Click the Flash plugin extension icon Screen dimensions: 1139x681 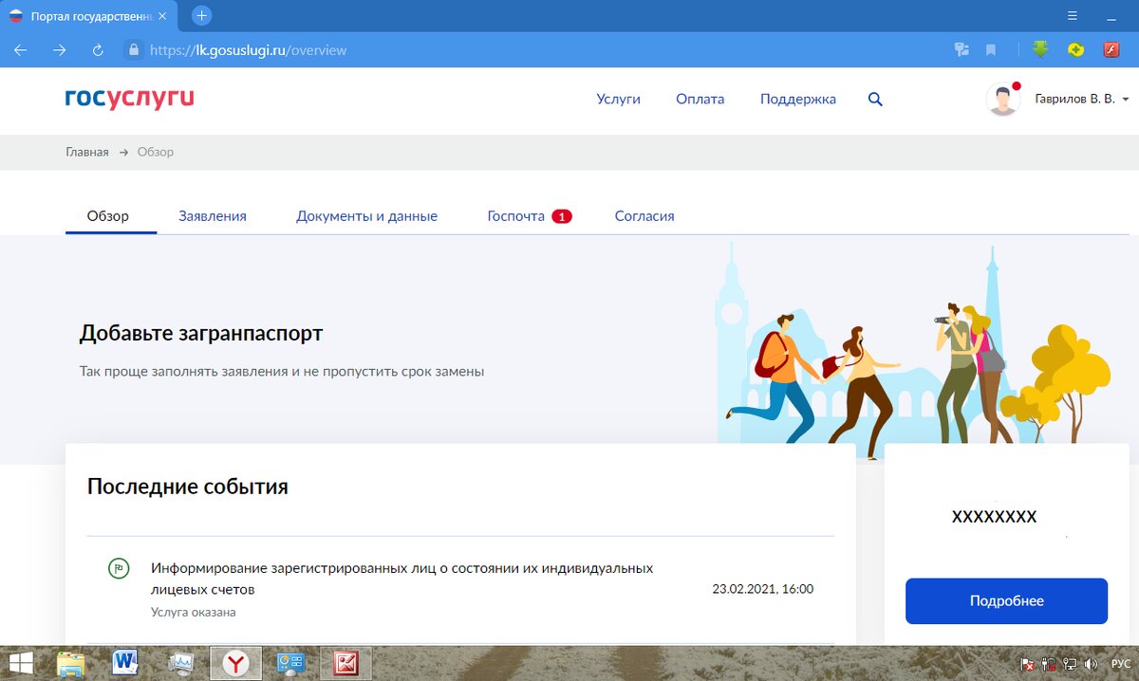[x=1109, y=47]
